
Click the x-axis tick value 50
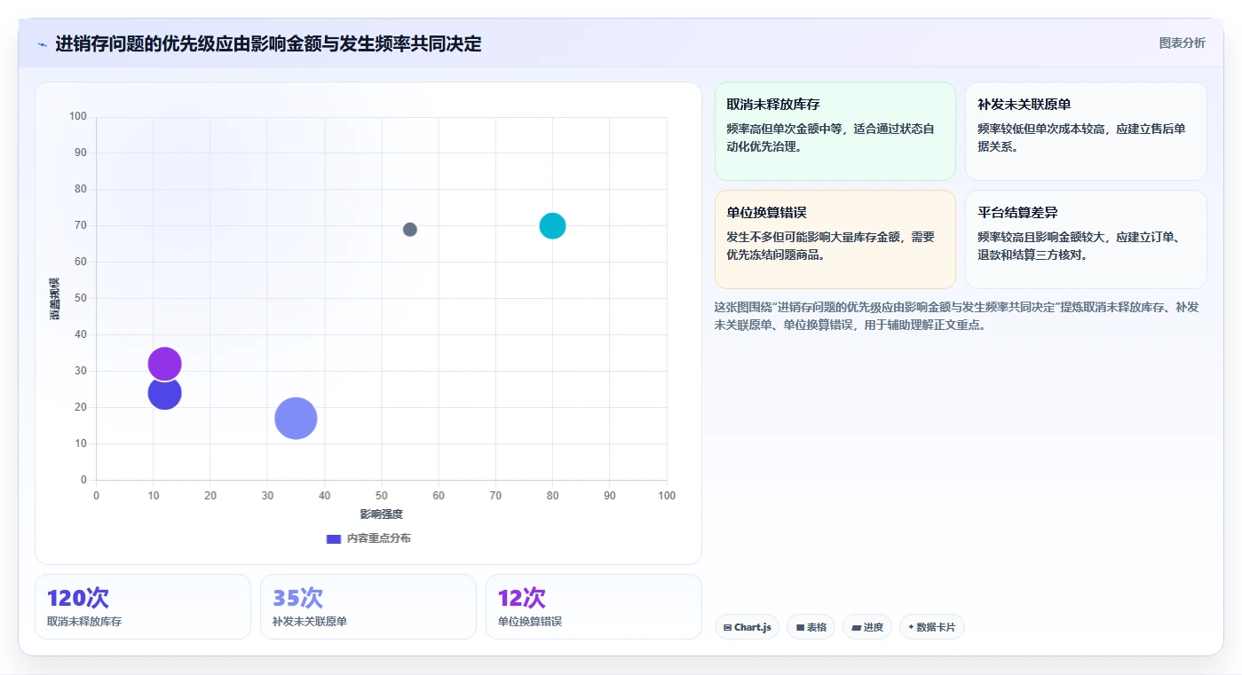pyautogui.click(x=382, y=496)
